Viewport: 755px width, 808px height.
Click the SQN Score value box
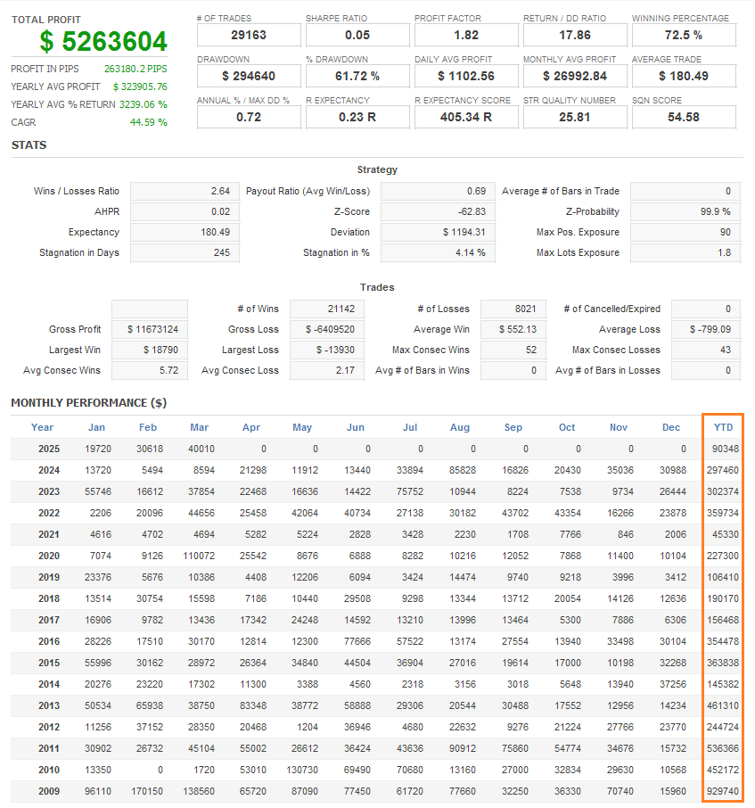(684, 117)
